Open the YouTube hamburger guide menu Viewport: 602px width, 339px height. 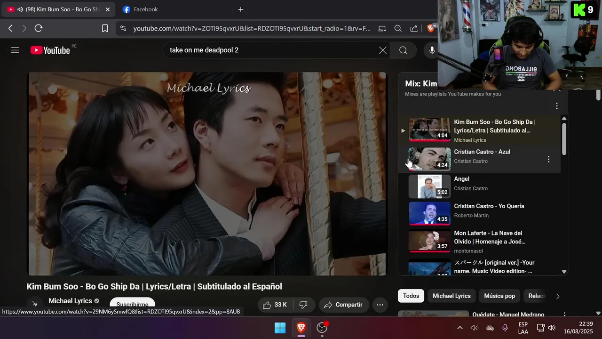click(x=15, y=50)
